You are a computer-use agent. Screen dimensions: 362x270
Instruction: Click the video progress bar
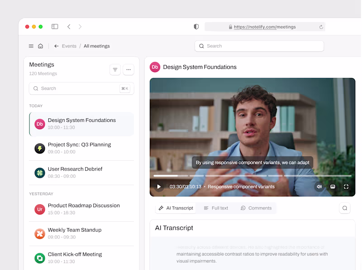point(252,176)
